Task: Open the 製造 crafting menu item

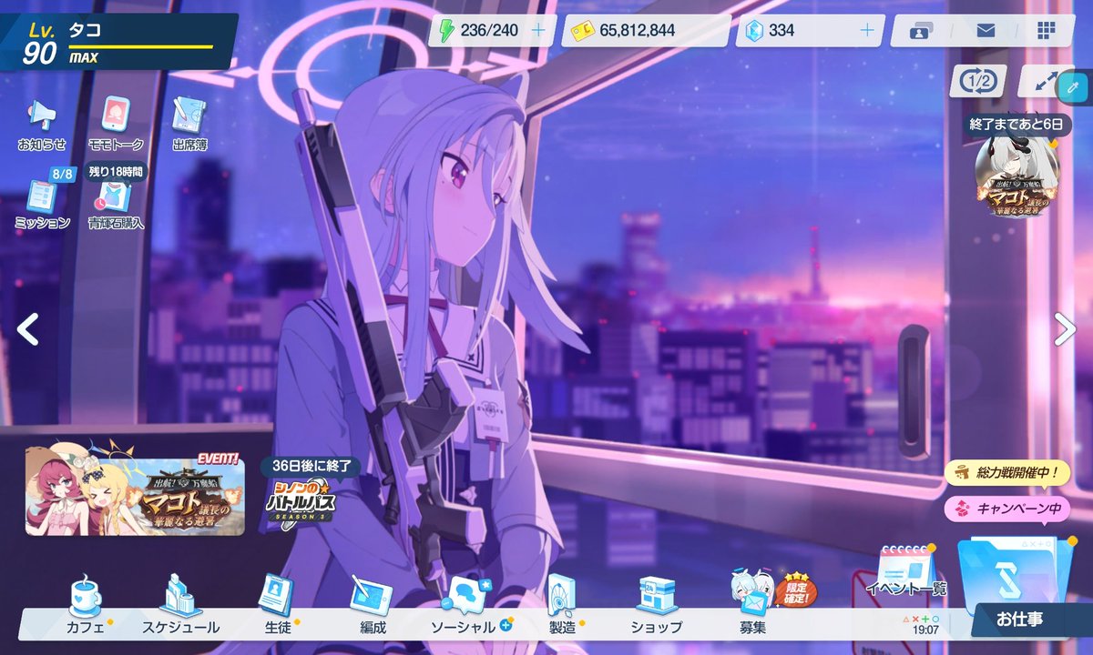Action: point(562,605)
